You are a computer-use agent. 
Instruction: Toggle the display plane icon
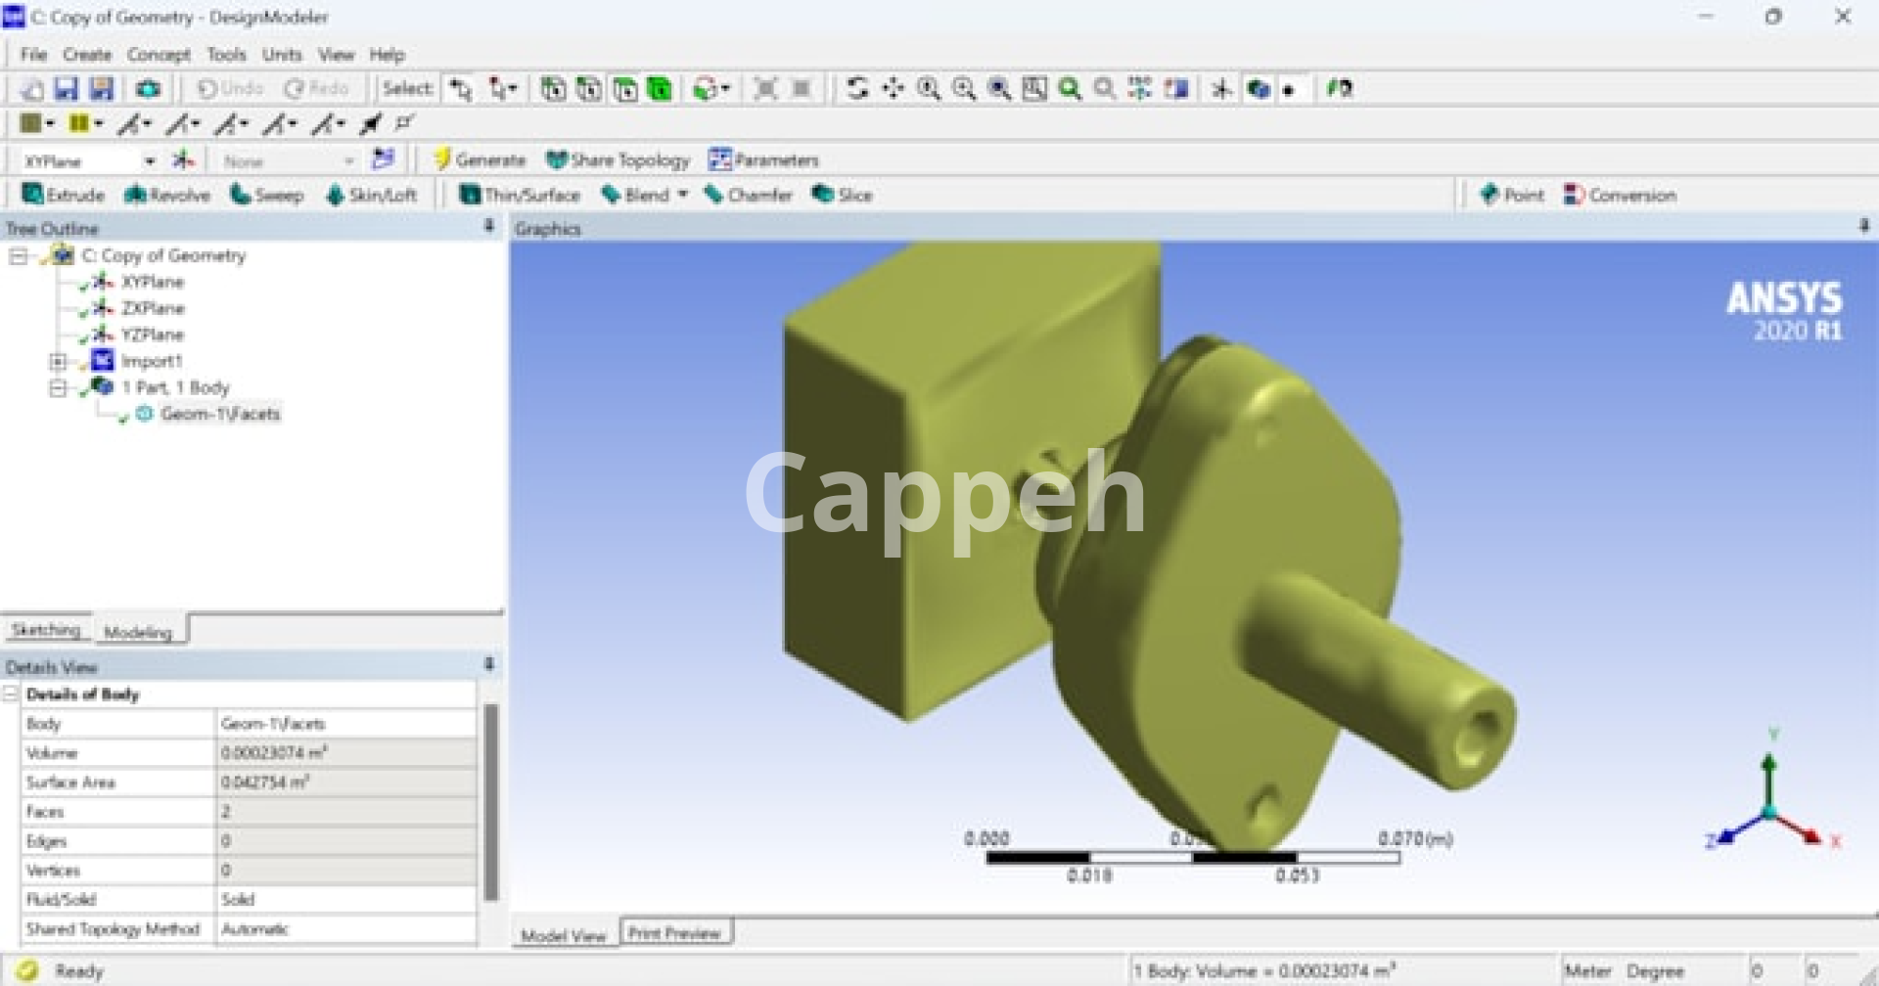[1221, 89]
